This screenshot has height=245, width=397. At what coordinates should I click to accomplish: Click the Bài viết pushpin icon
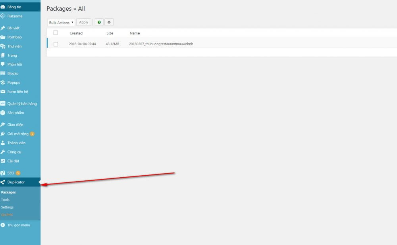coord(3,28)
